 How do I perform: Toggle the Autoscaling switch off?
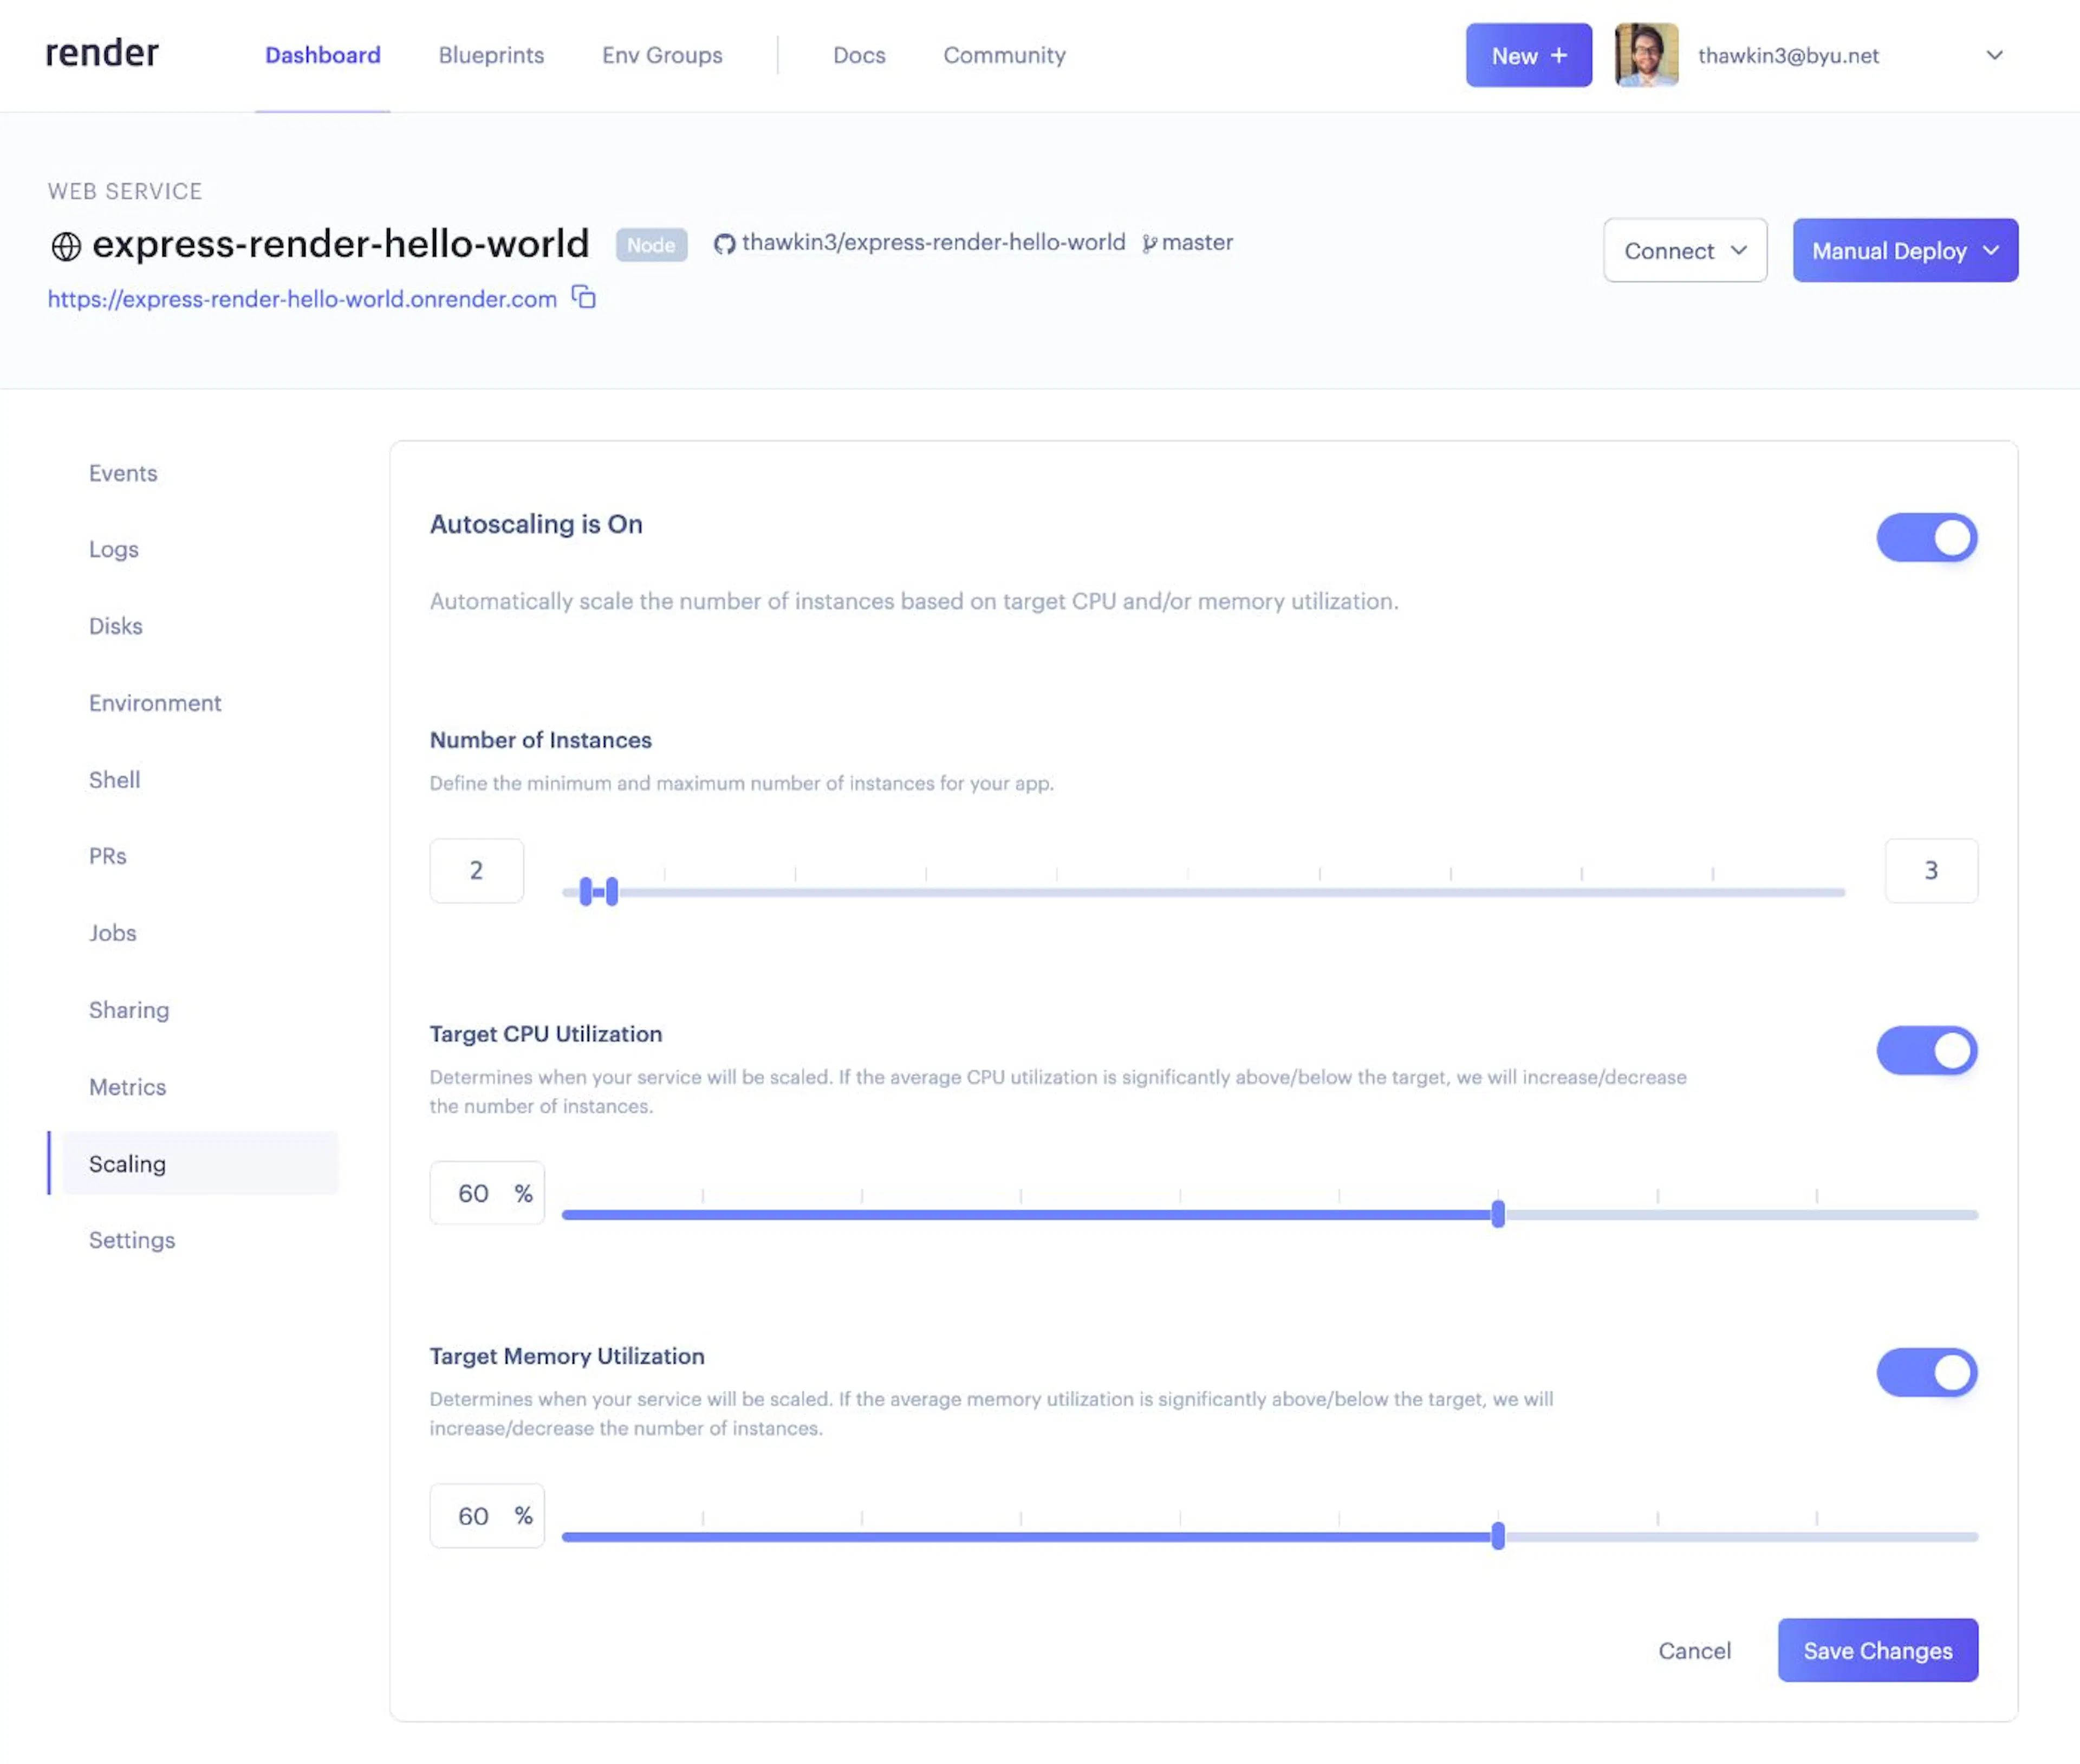point(1926,538)
